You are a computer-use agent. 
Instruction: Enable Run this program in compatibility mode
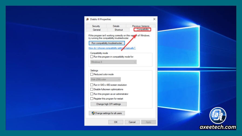(x=92, y=57)
